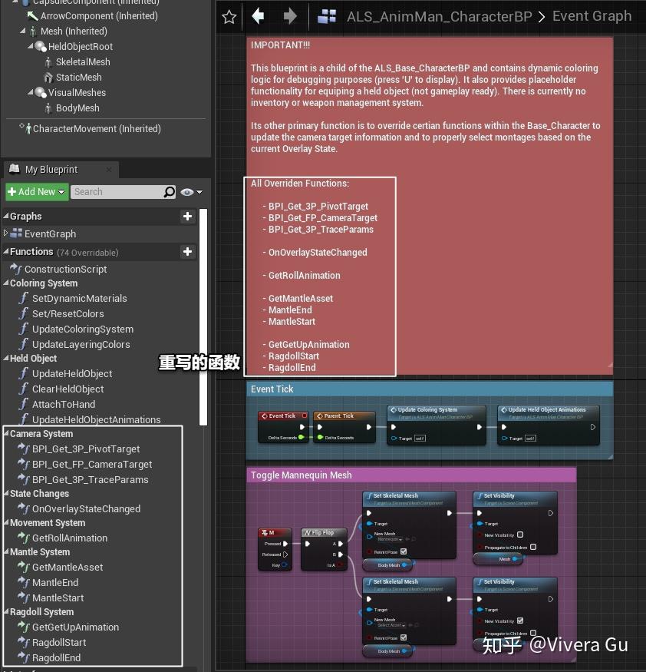This screenshot has height=672, width=646.
Task: Toggle Reinit Pose on Set Skeletal Mesh
Action: tap(403, 551)
